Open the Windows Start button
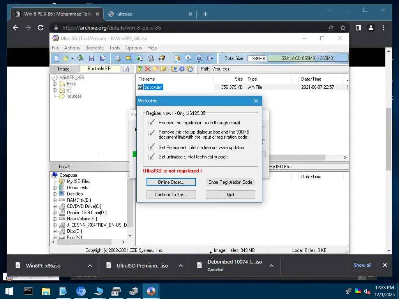The image size is (399, 299). 9,291
